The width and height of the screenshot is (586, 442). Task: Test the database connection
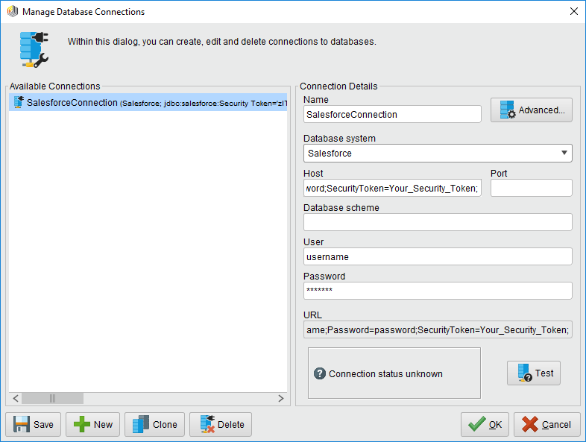pos(533,373)
